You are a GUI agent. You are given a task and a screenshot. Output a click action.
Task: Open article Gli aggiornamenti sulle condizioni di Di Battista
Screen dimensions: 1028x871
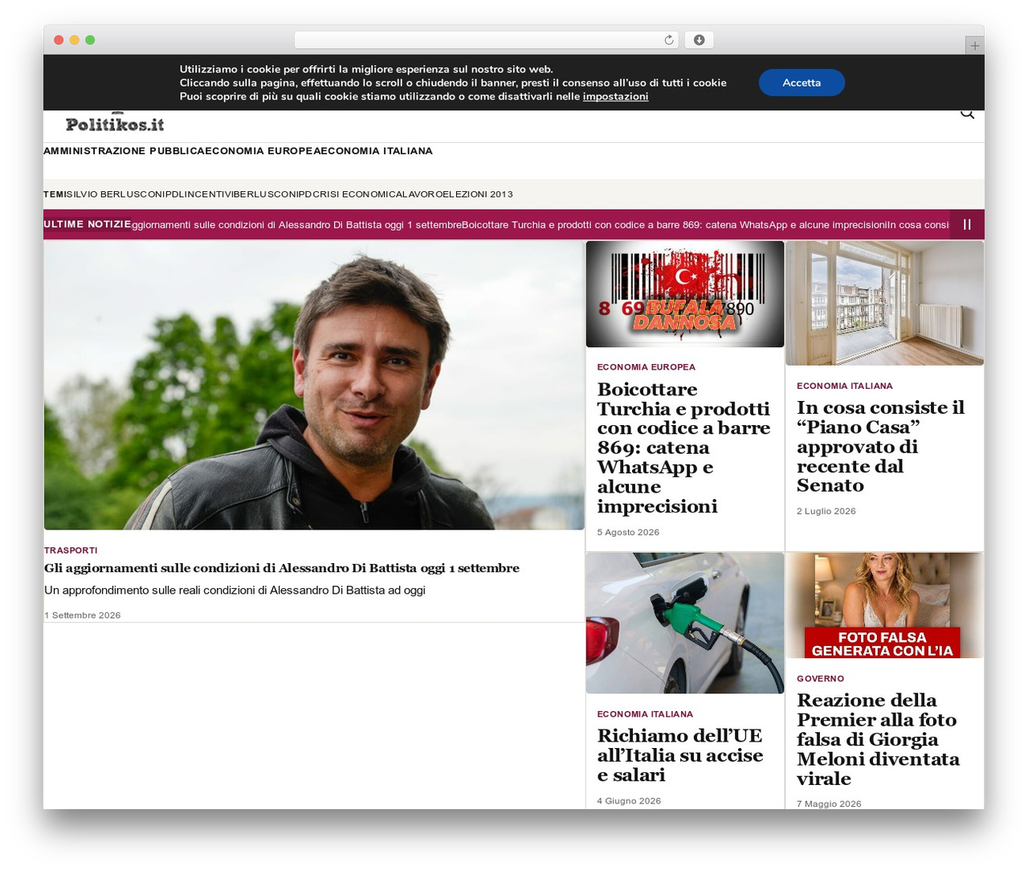click(282, 568)
